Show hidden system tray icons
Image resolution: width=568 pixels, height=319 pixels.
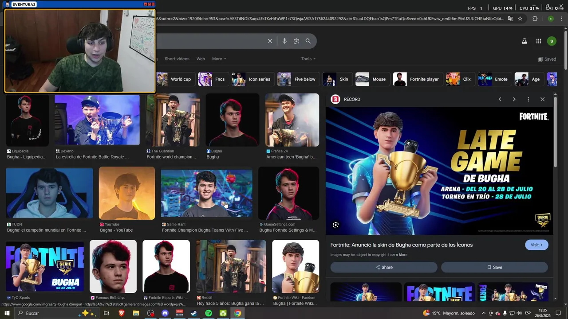tap(484, 313)
